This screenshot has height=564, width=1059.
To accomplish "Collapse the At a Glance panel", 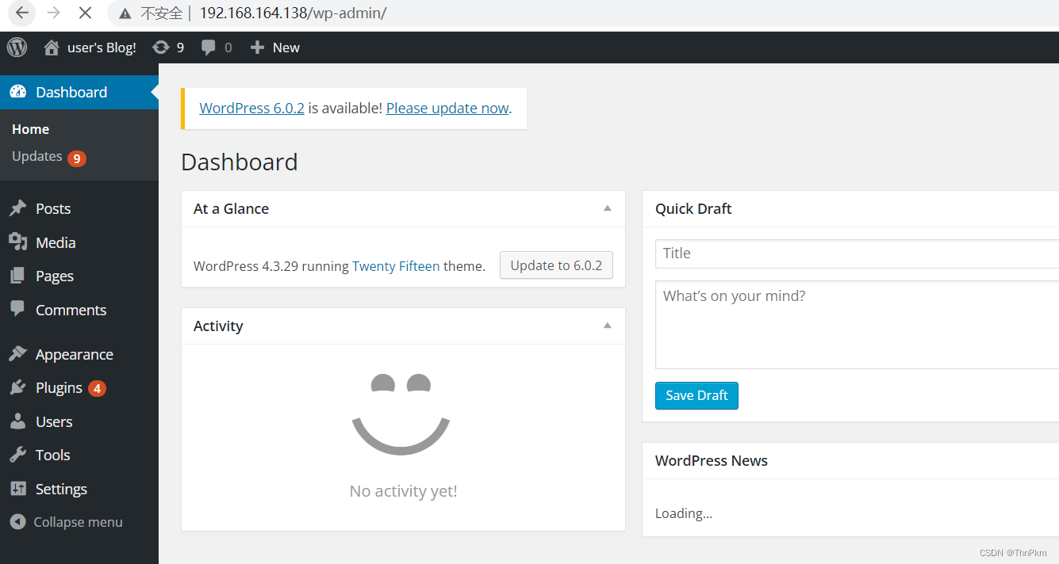I will [607, 208].
